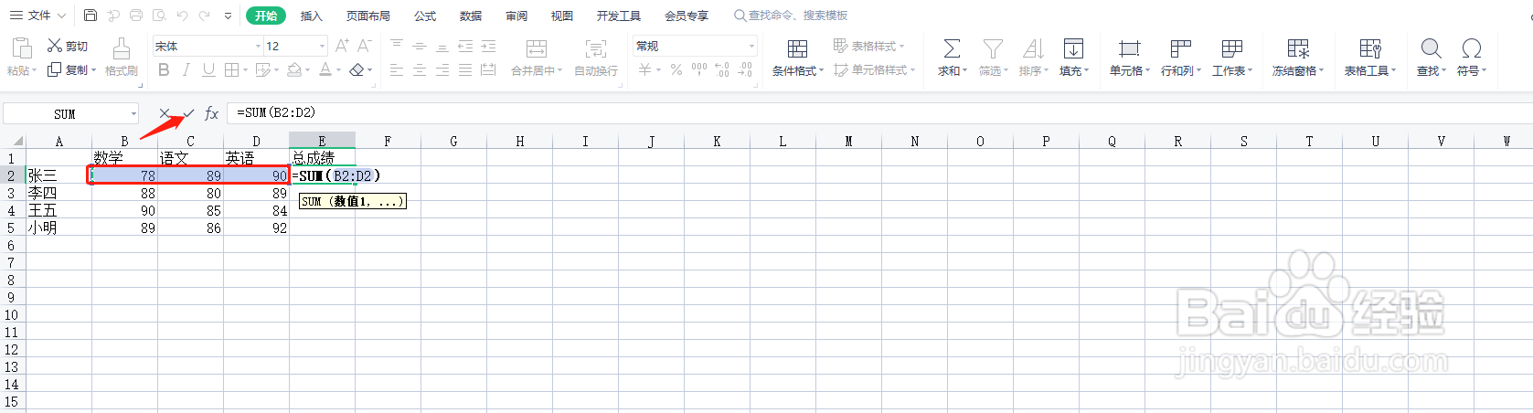
Task: Click the Print Preview icon
Action: (x=159, y=16)
